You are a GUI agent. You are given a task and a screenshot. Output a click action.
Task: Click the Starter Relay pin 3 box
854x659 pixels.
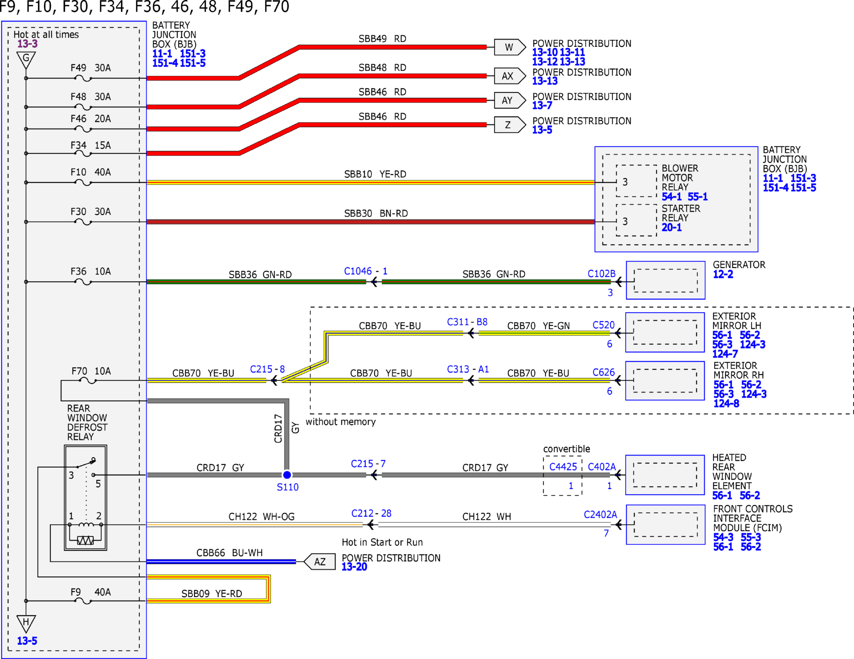[636, 220]
